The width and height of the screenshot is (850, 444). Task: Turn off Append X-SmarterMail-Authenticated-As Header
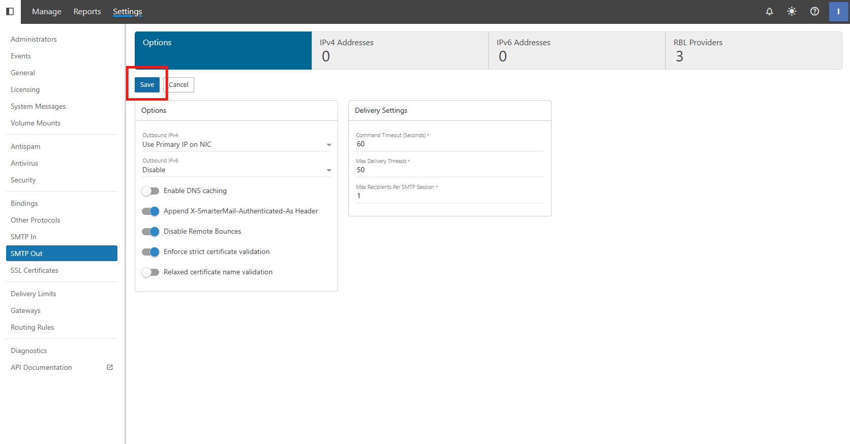(x=150, y=211)
